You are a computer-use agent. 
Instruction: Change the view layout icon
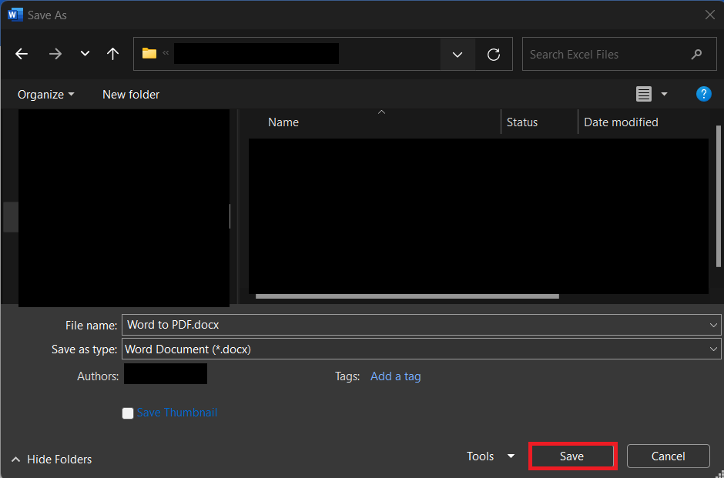pos(644,94)
